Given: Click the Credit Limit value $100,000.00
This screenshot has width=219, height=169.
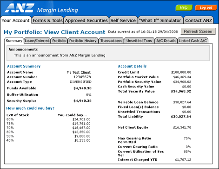Looking at the screenshot, I should pyautogui.click(x=181, y=72).
